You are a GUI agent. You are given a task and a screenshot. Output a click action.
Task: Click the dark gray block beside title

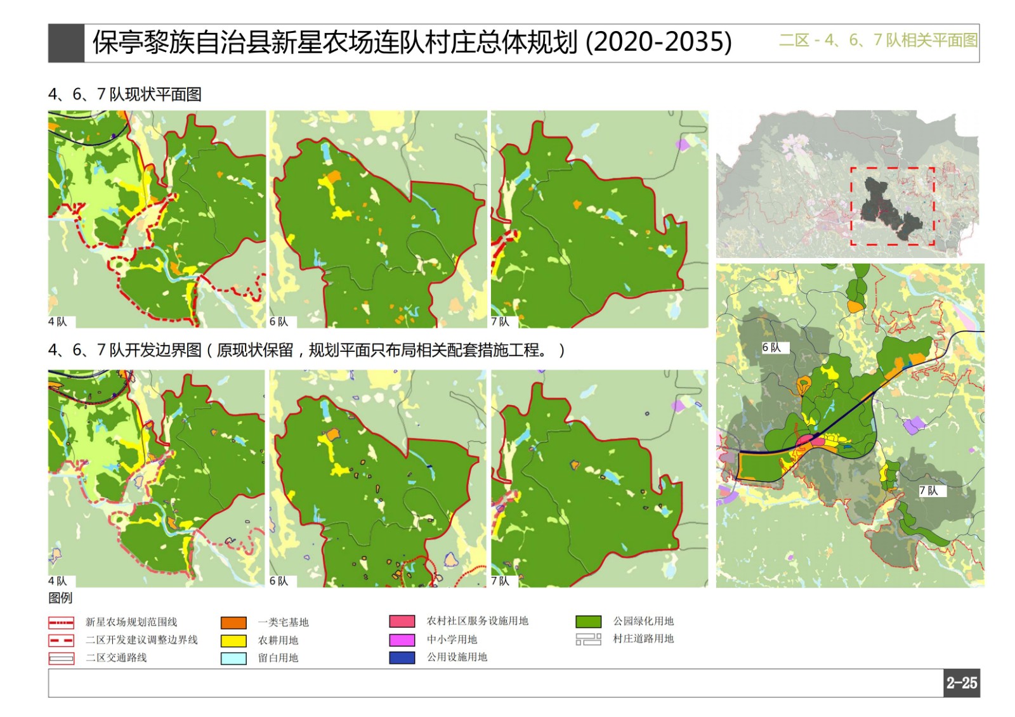pos(66,43)
